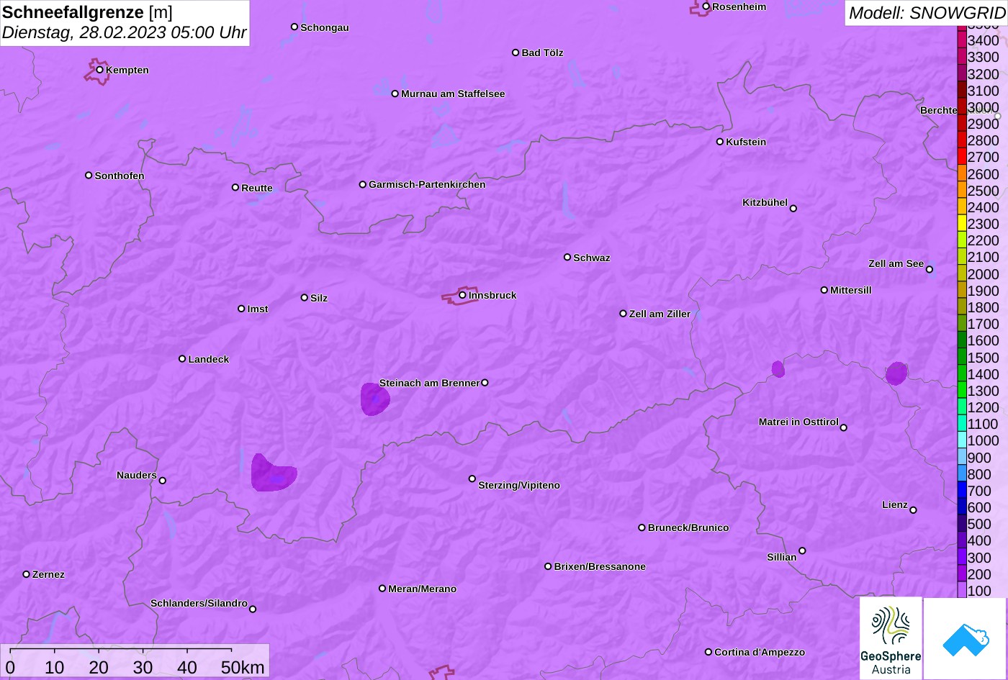
Task: Click the Bad Tölz marker circle
Action: (516, 53)
